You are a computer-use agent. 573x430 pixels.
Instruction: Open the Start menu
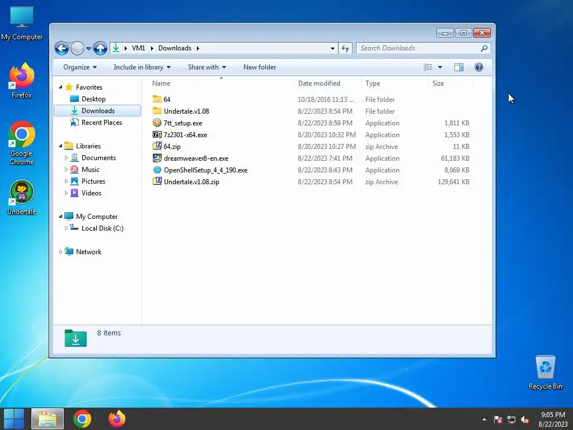pos(14,419)
